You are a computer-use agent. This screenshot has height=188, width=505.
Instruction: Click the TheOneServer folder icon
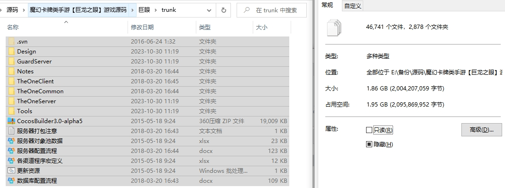point(11,101)
